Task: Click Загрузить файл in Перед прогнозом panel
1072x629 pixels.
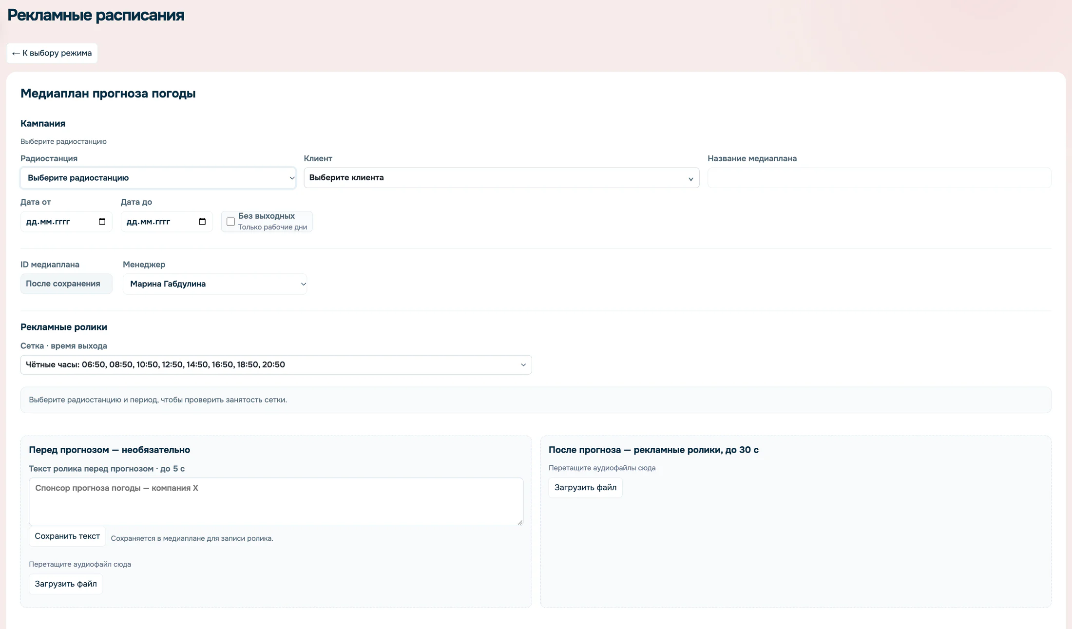Action: 66,584
